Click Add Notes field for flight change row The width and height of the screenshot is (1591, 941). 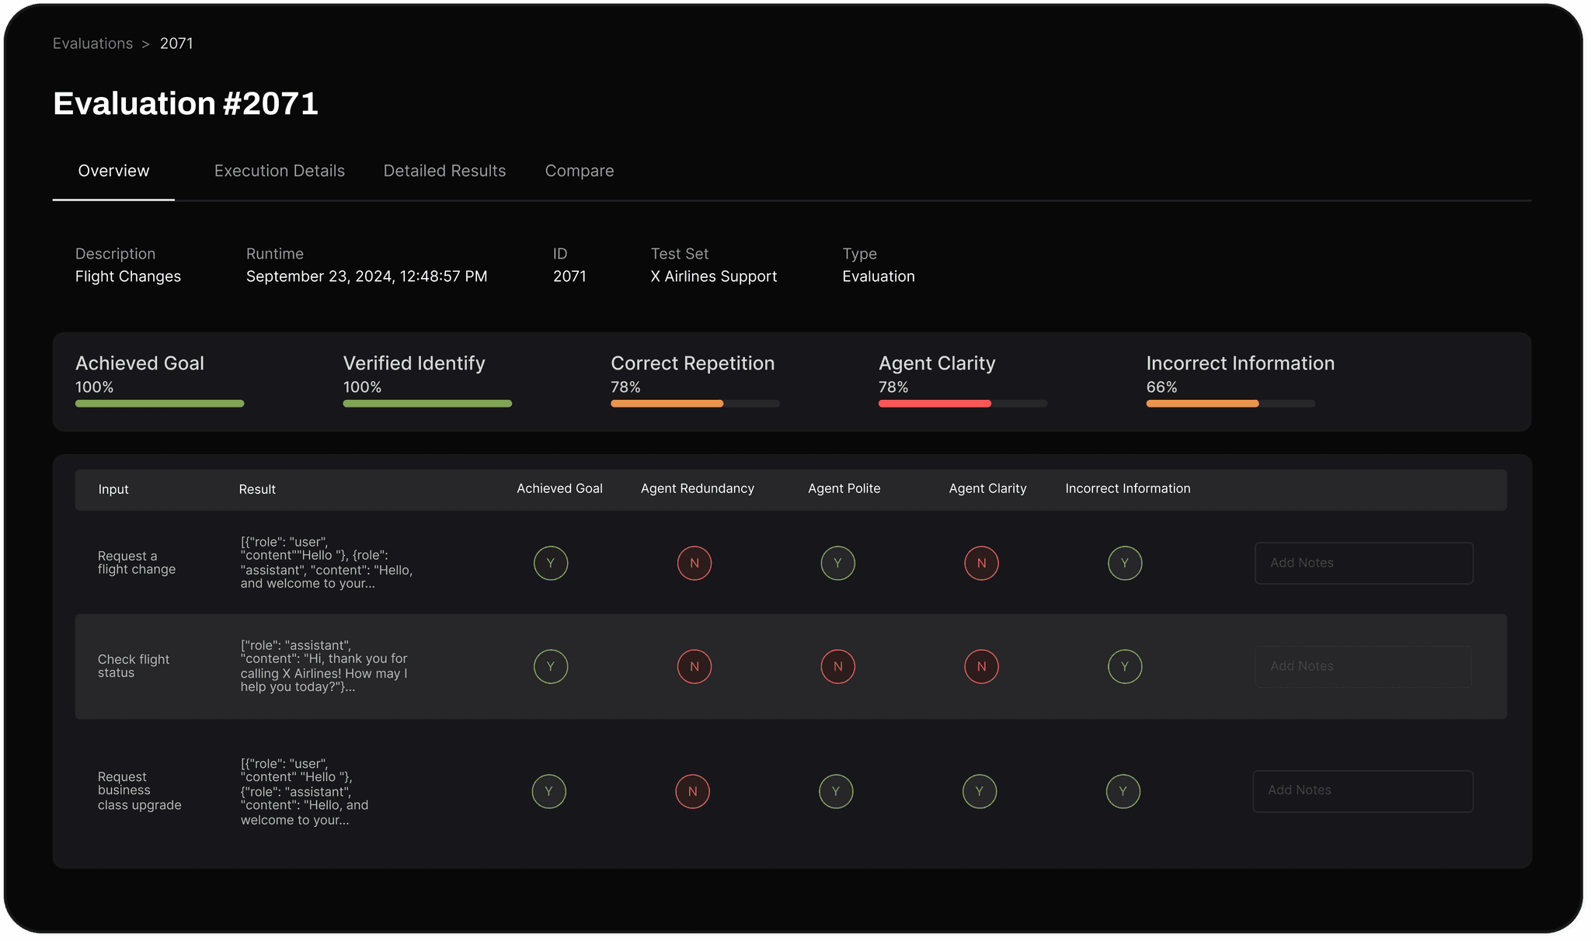pos(1363,563)
